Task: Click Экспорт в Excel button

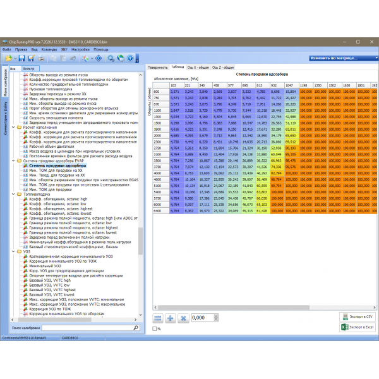Action: tap(358, 328)
